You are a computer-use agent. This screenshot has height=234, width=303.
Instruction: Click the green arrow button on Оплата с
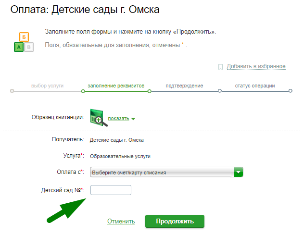tap(239, 172)
